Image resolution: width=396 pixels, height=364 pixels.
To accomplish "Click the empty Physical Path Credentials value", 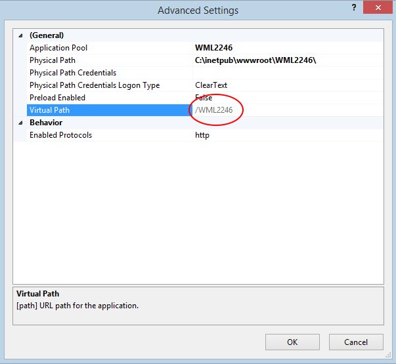I will tap(288, 73).
